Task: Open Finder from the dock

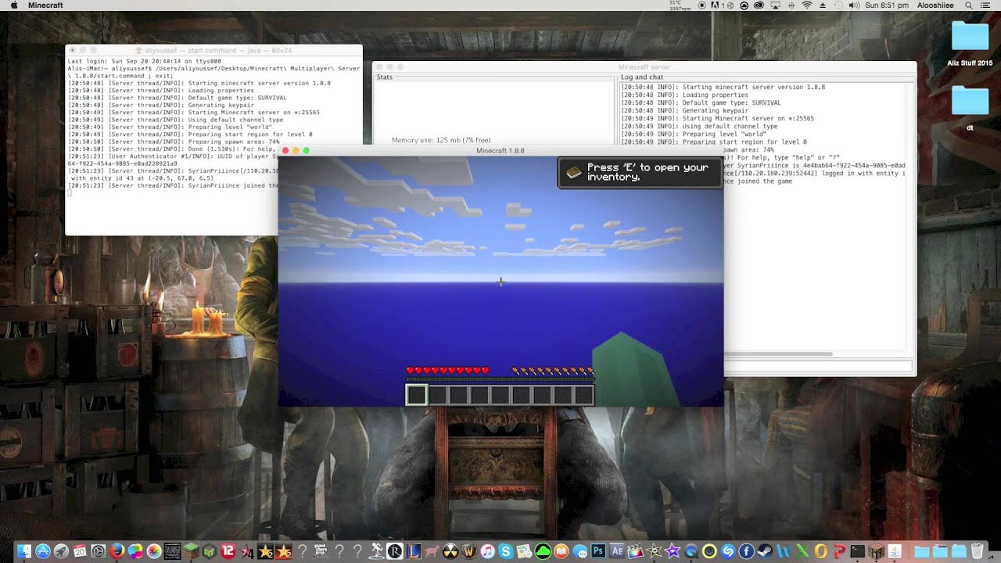Action: (24, 551)
